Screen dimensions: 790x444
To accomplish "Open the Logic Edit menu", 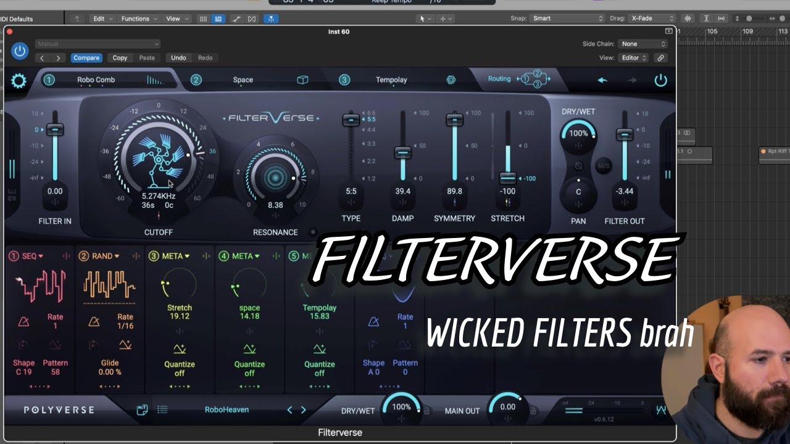I will (x=102, y=18).
